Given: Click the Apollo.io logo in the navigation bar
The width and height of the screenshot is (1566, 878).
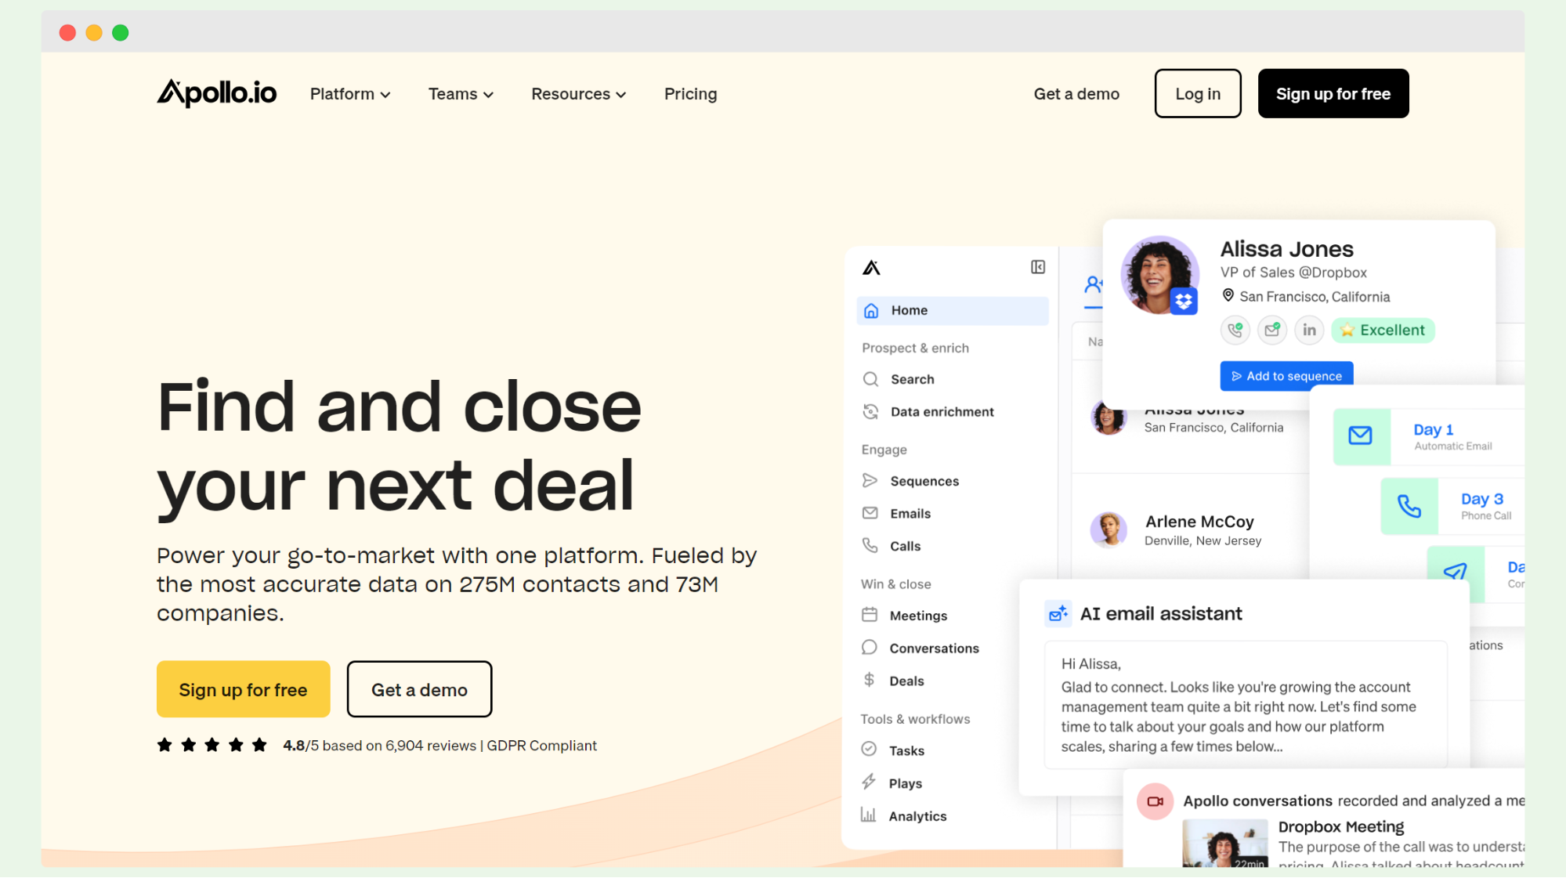Looking at the screenshot, I should (x=217, y=92).
